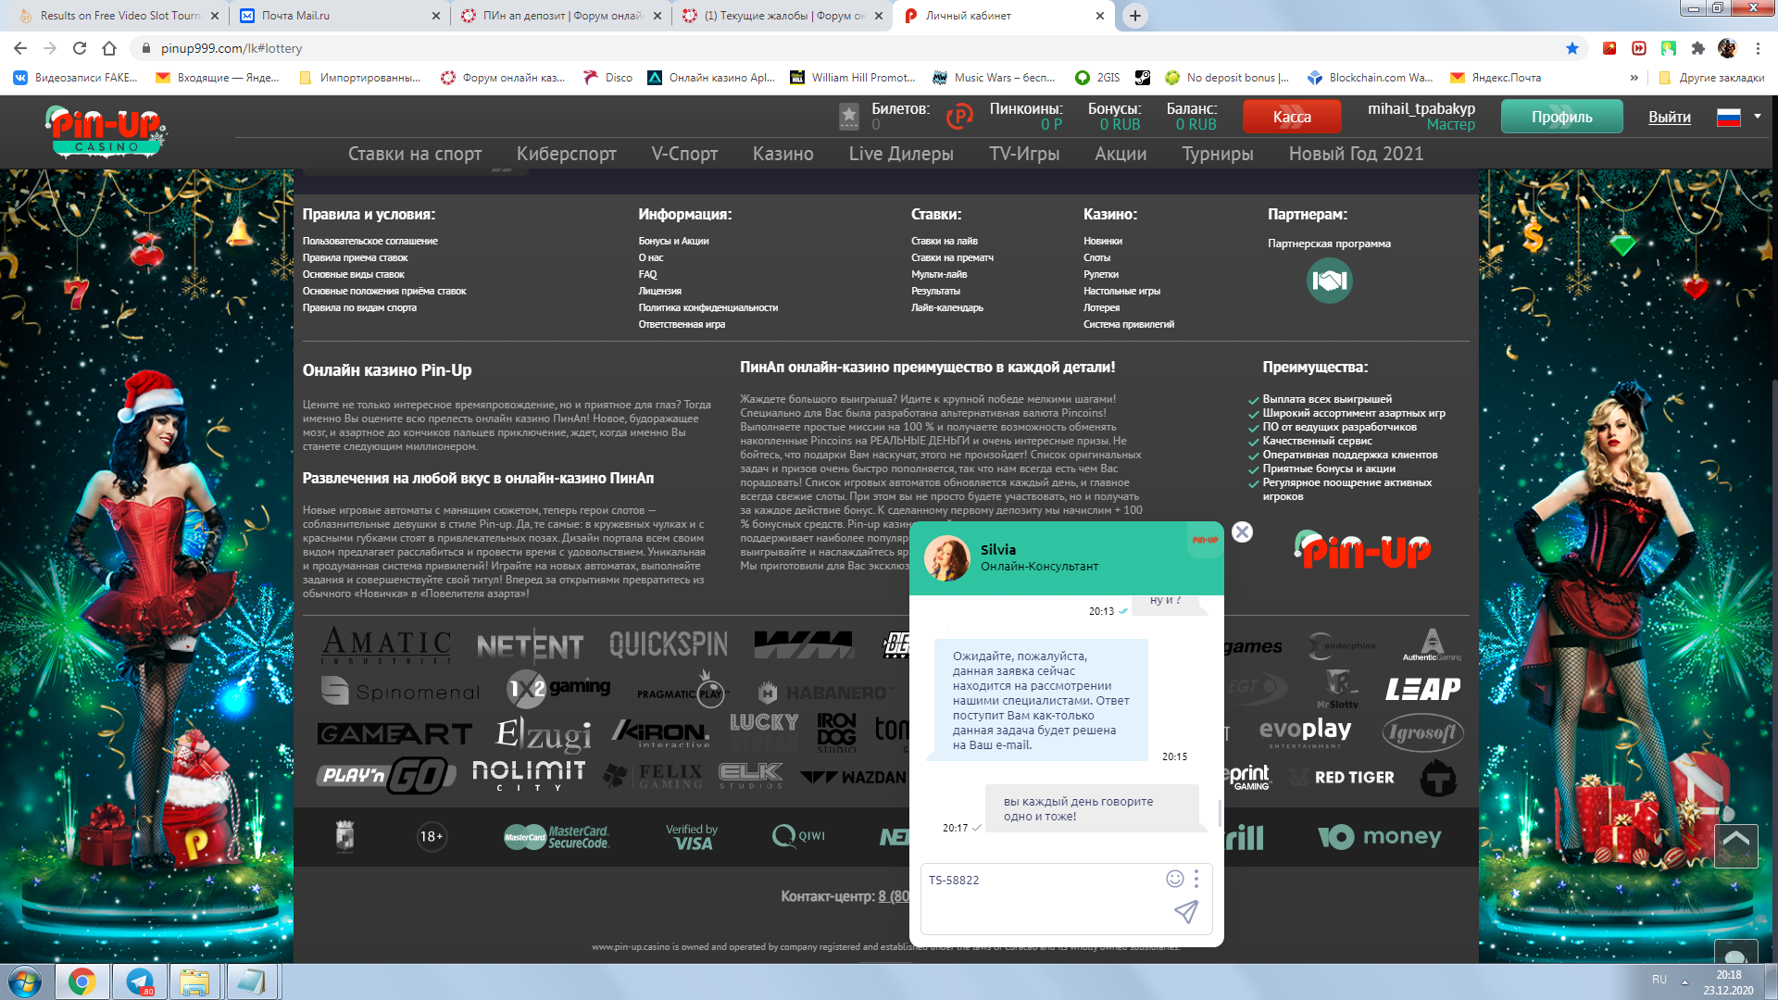Click the 18+ age restriction icon
Image resolution: width=1778 pixels, height=1000 pixels.
click(x=432, y=836)
